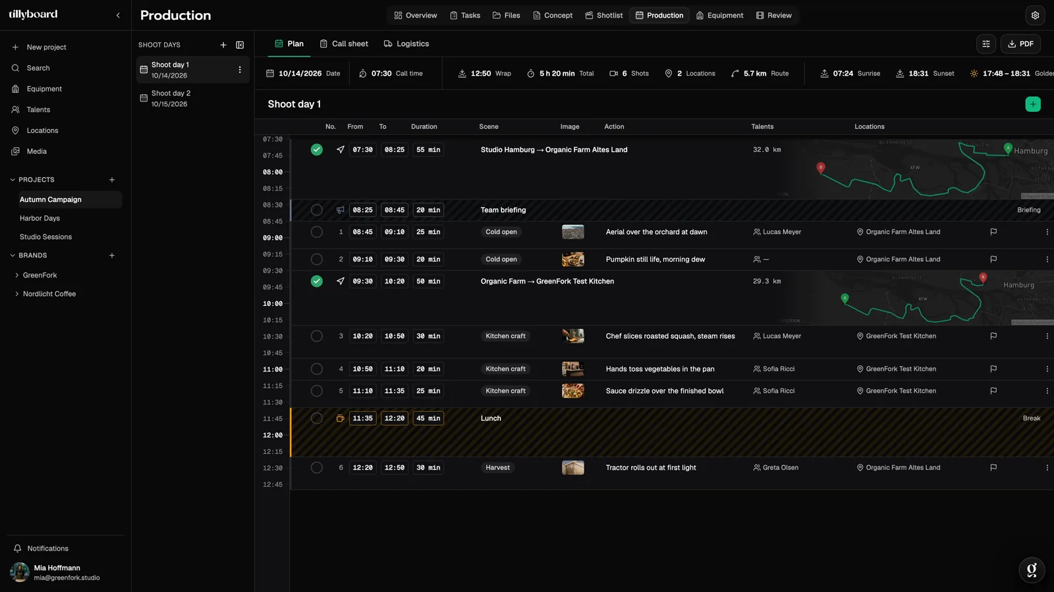Open more options for Sauce drizzle shot
This screenshot has width=1054, height=592.
1047,391
